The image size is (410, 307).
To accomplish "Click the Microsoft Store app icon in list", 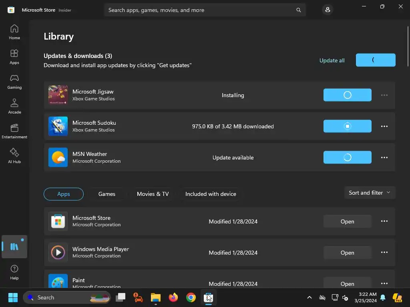I will [58, 221].
